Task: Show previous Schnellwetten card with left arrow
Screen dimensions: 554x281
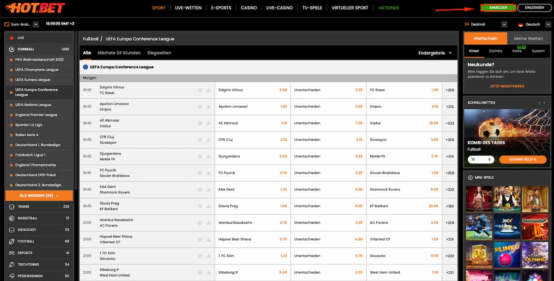Action: [539, 102]
